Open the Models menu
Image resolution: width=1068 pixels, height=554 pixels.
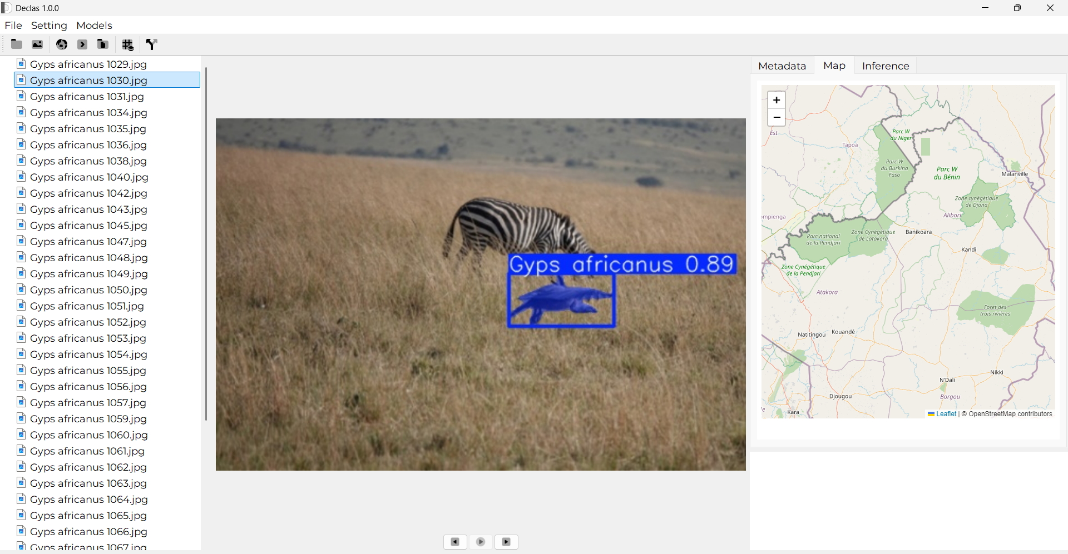[94, 26]
